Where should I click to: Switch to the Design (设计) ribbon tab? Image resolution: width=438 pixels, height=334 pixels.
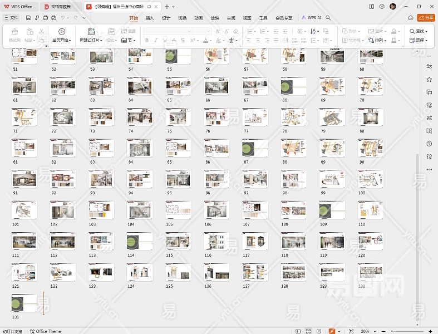pos(166,18)
